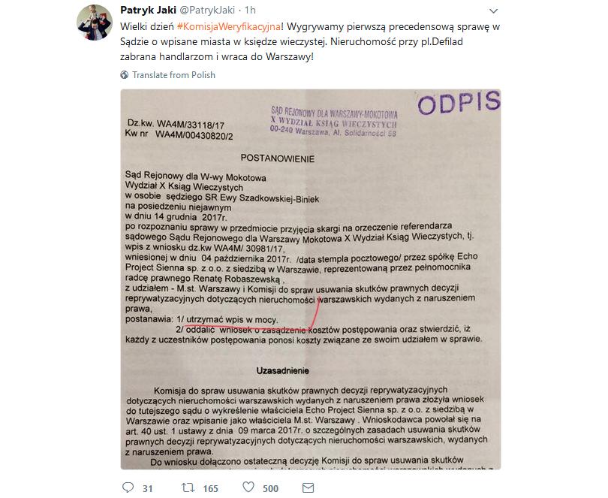Click the purple ODPIS stamp in photo
This screenshot has height=498, width=608.
(x=459, y=102)
